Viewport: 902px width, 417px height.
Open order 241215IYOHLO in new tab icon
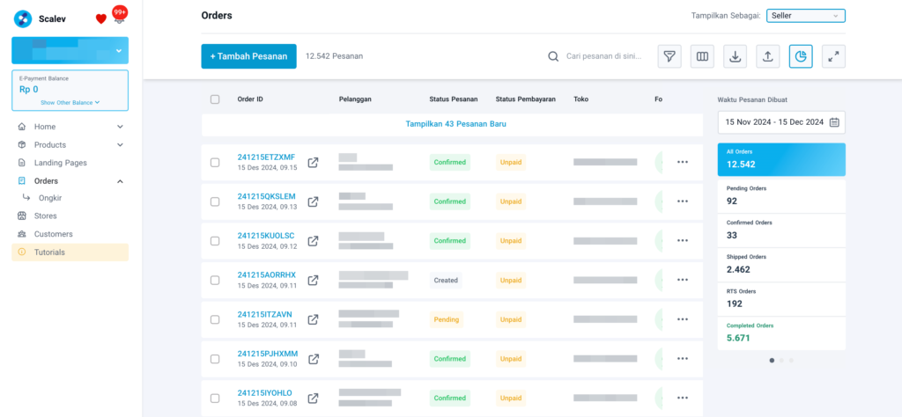tap(313, 398)
